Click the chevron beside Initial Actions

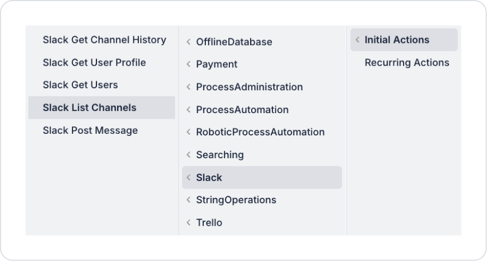point(357,40)
